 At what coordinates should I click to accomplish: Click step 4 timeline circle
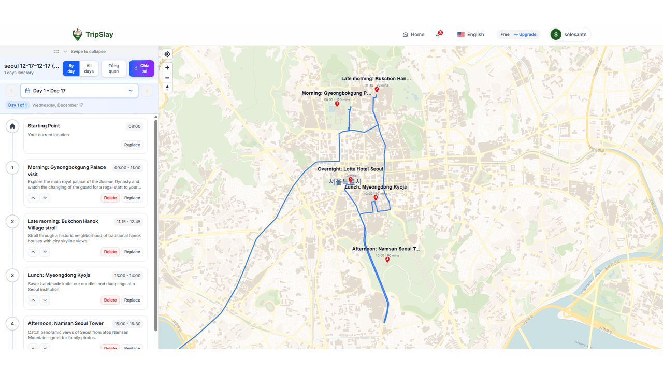coord(12,324)
